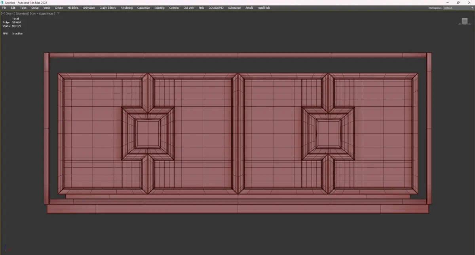
Task: Minimize the 3ds Max window
Action: (x=447, y=2)
